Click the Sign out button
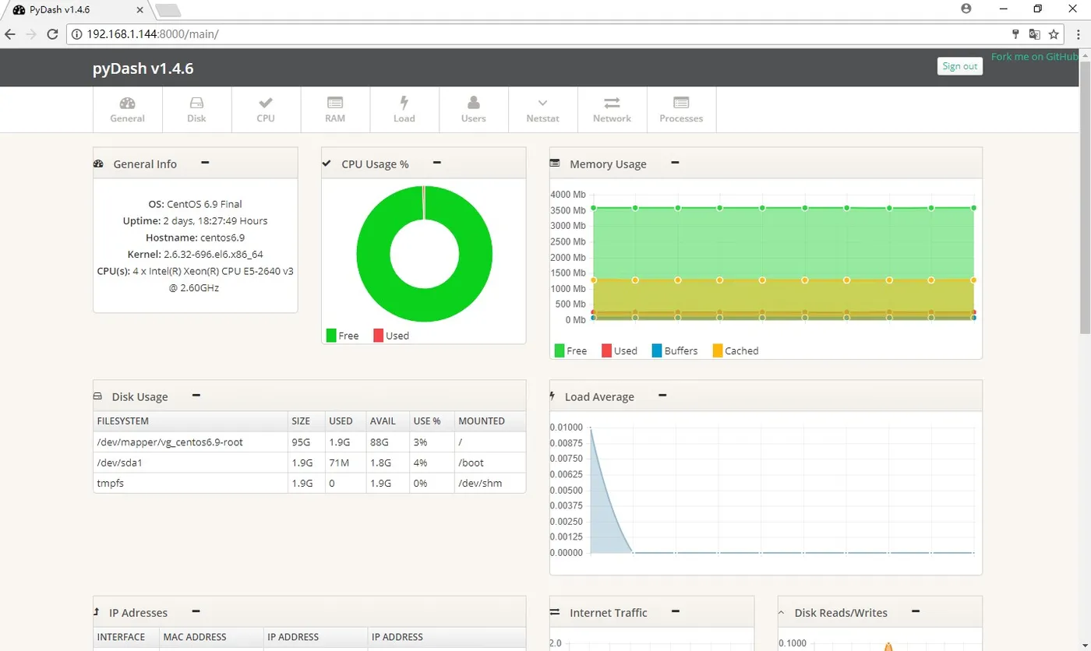 click(x=959, y=66)
